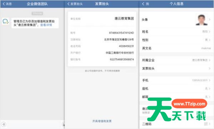Screen dimensions: 214x129
Task: Tap the 企业微信团队 chat avatar icon
Action: tap(6, 21)
